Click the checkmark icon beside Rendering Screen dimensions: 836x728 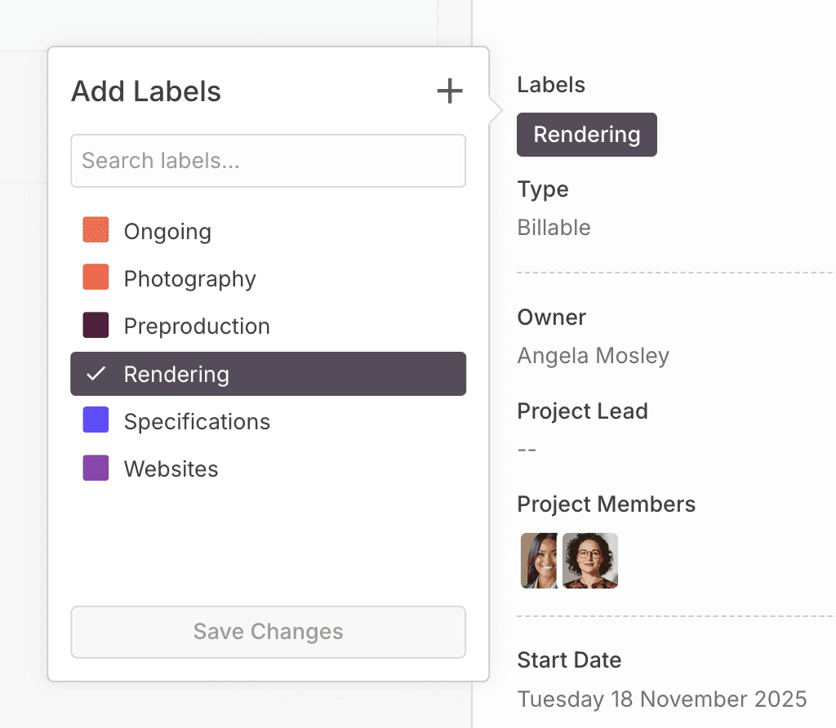pyautogui.click(x=96, y=374)
